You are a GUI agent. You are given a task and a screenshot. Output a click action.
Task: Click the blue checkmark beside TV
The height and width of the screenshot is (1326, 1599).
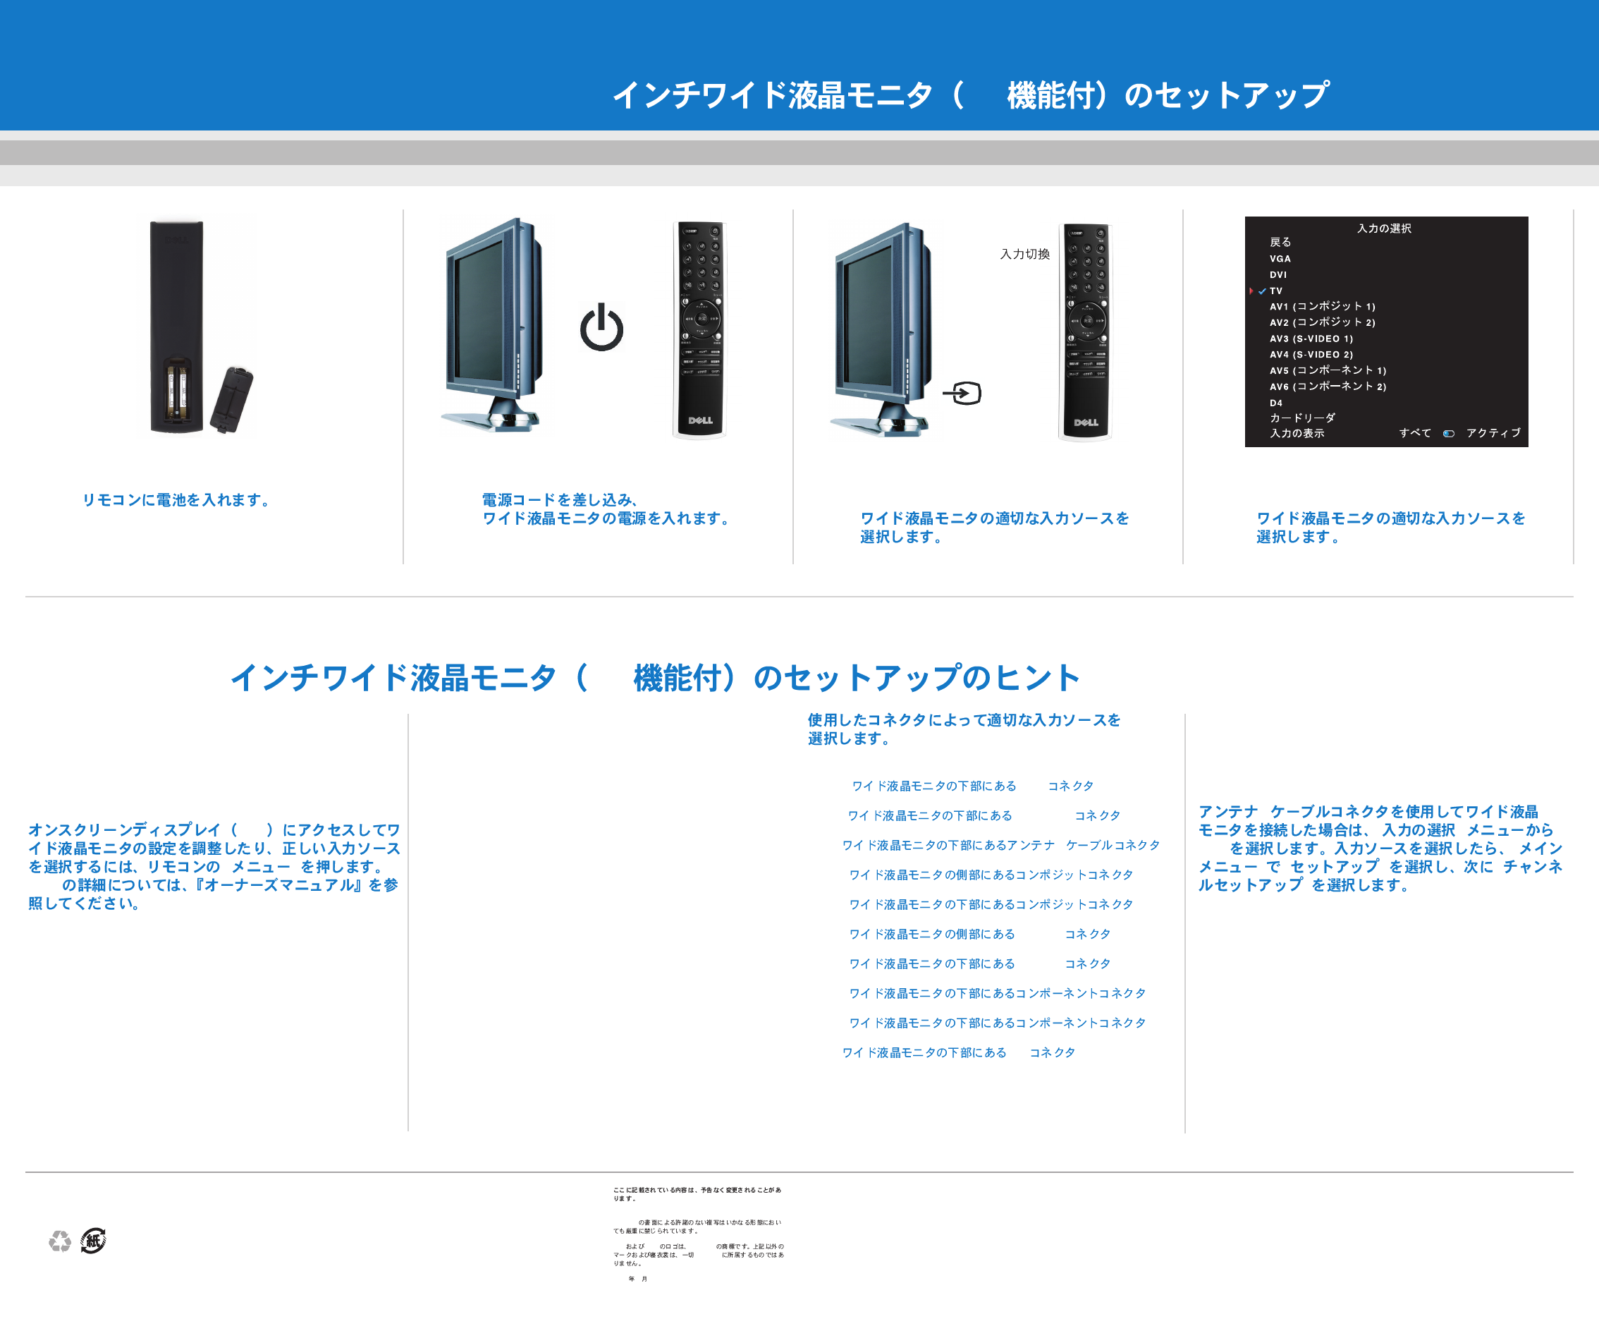1262,291
